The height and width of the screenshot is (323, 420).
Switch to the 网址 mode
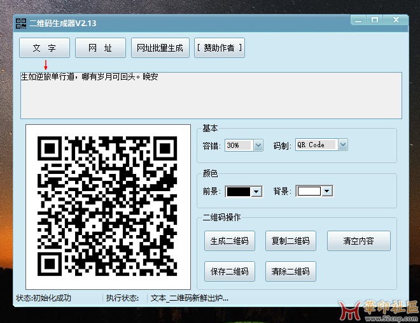(x=101, y=48)
